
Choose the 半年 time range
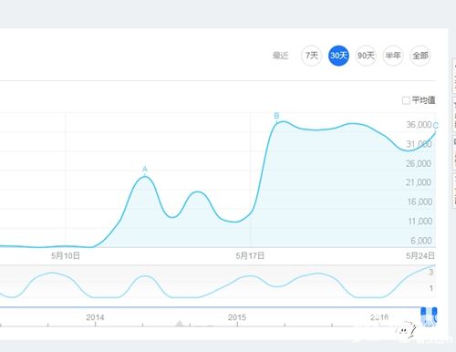[393, 56]
